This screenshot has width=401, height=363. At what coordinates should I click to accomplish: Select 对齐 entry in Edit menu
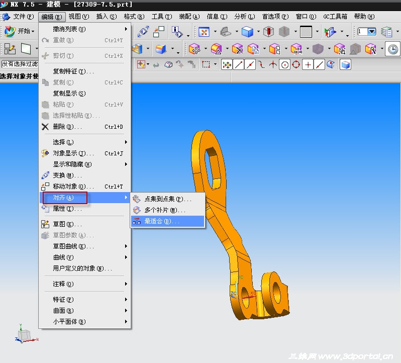tap(84, 198)
